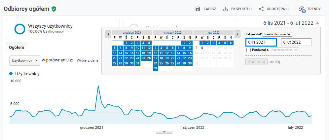Select 4 February 2022 in the calendar

(x=219, y=43)
